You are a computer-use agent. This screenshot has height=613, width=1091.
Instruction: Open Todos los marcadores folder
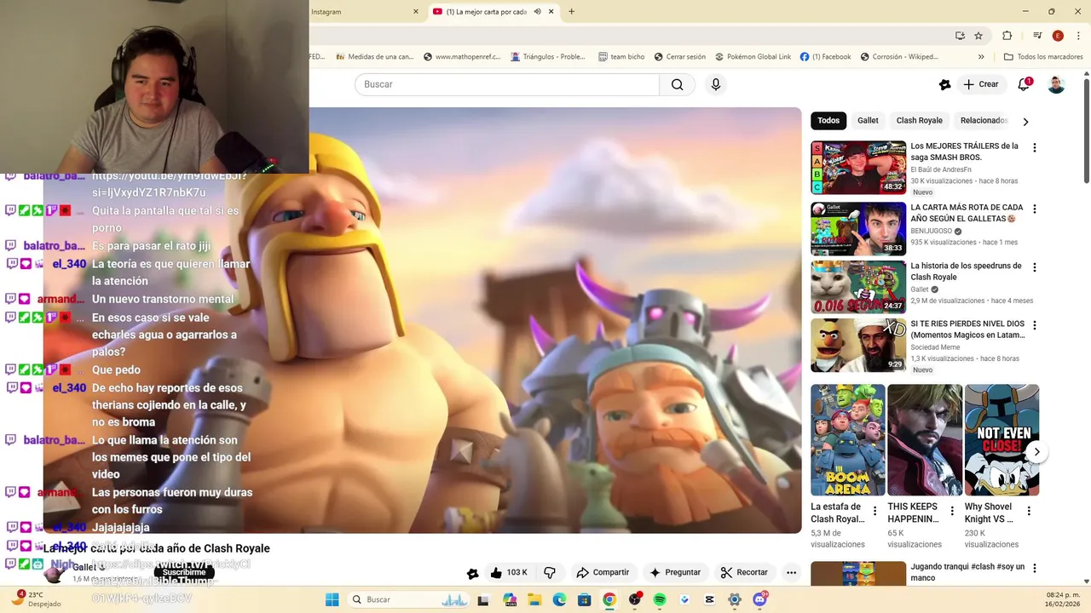pos(1043,57)
